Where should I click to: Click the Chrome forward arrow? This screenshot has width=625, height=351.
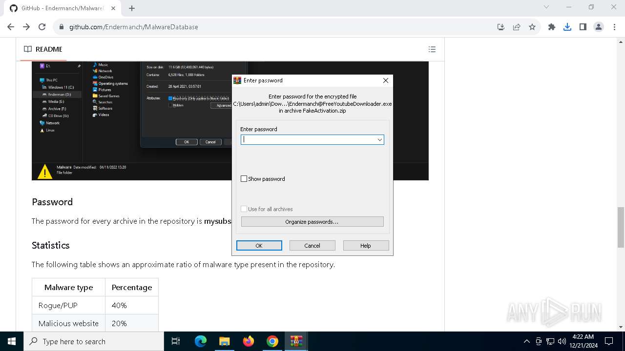[x=26, y=27]
